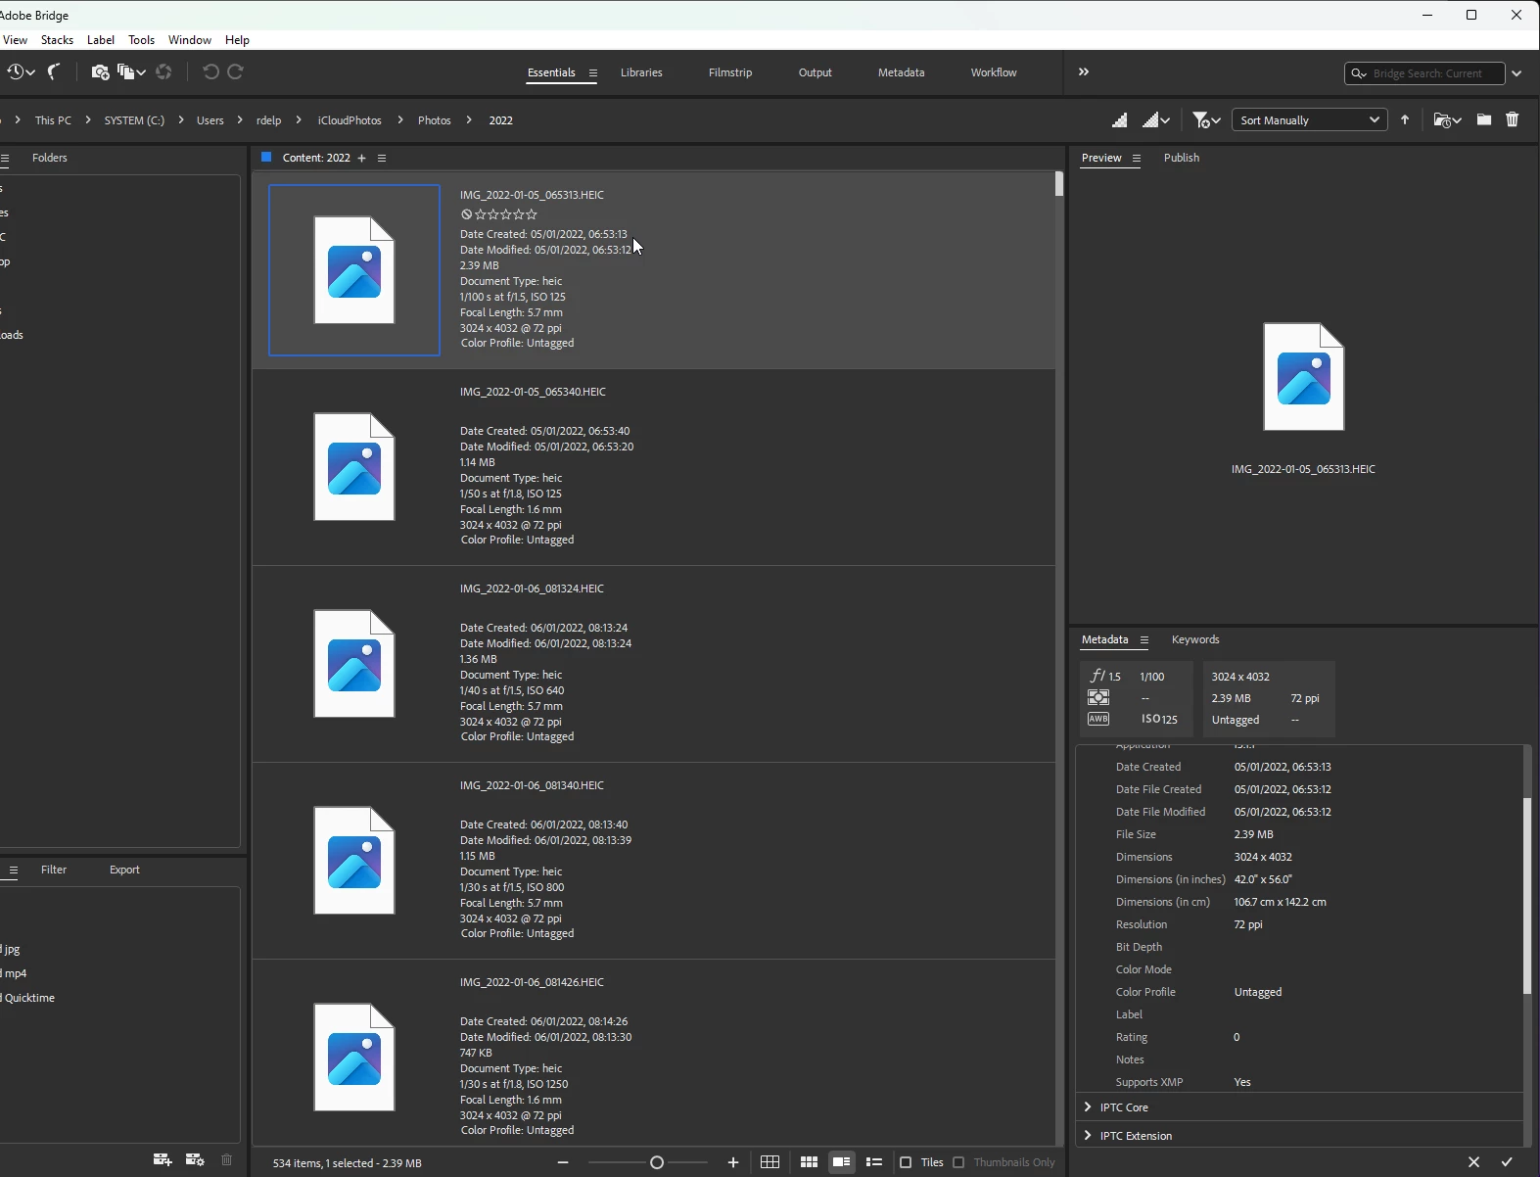This screenshot has width=1540, height=1177.
Task: Open the filter by rating funnel icon
Action: pyautogui.click(x=1206, y=119)
